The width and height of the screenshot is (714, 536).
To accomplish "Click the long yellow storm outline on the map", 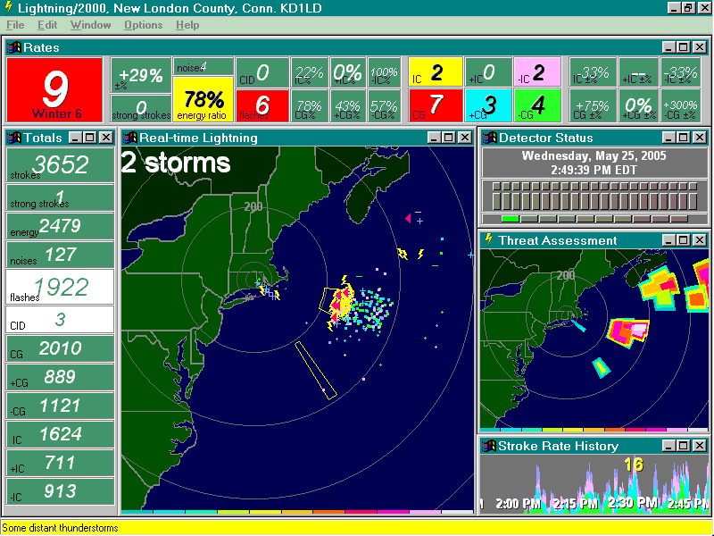I will point(316,371).
